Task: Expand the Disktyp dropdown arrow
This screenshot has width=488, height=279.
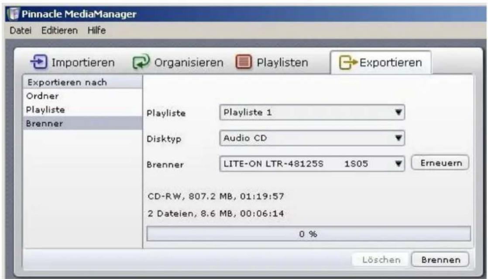Action: click(x=398, y=138)
